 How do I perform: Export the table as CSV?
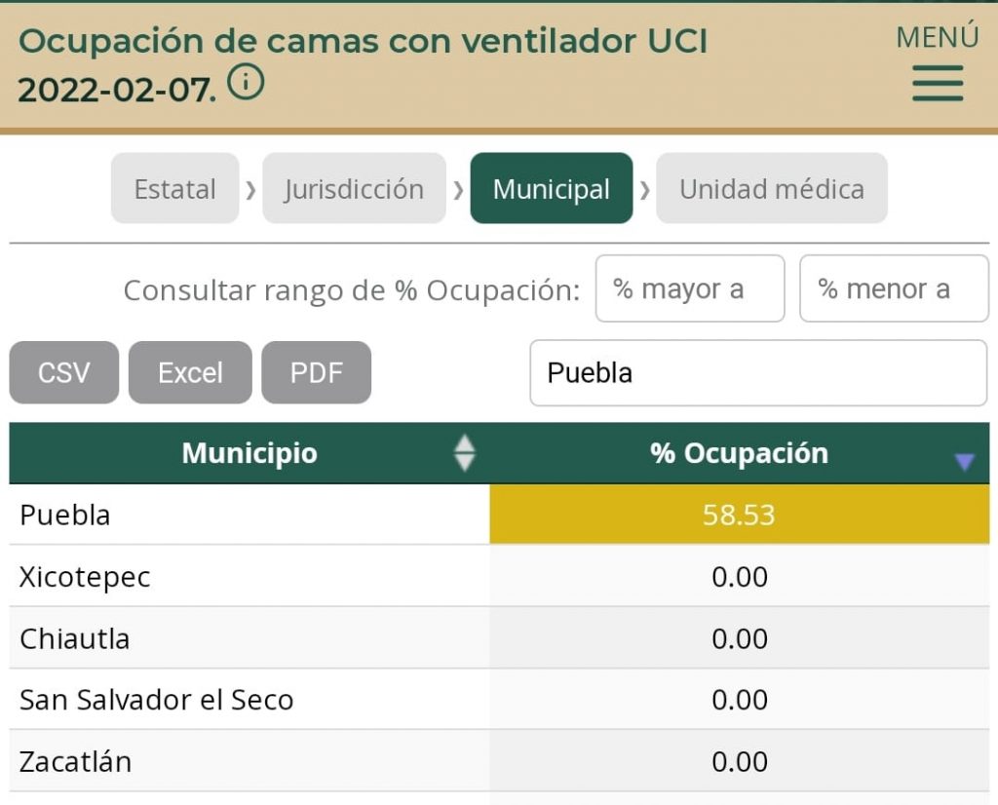point(63,372)
